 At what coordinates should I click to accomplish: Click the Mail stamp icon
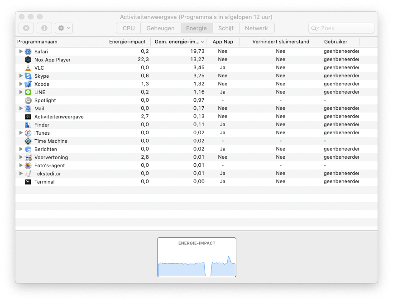tap(28, 109)
